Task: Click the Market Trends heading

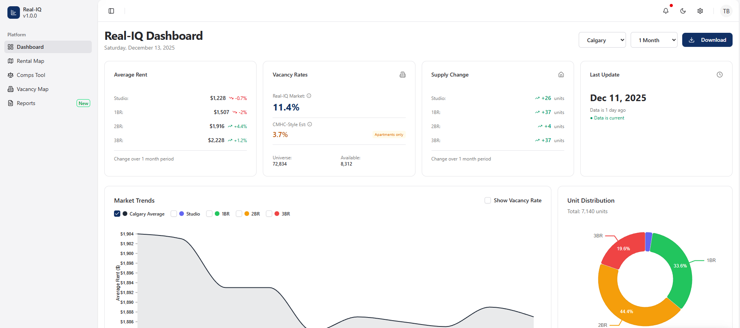Action: pos(134,200)
